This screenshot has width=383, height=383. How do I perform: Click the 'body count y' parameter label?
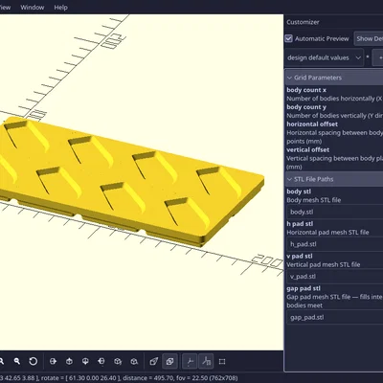pyautogui.click(x=306, y=107)
